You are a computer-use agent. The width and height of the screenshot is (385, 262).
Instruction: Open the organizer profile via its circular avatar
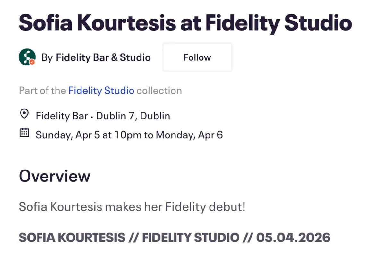(x=27, y=57)
